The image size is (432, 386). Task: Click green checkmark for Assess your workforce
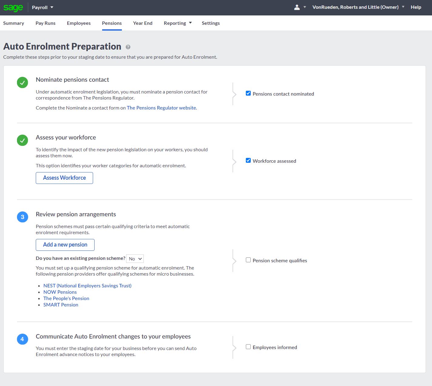(22, 140)
